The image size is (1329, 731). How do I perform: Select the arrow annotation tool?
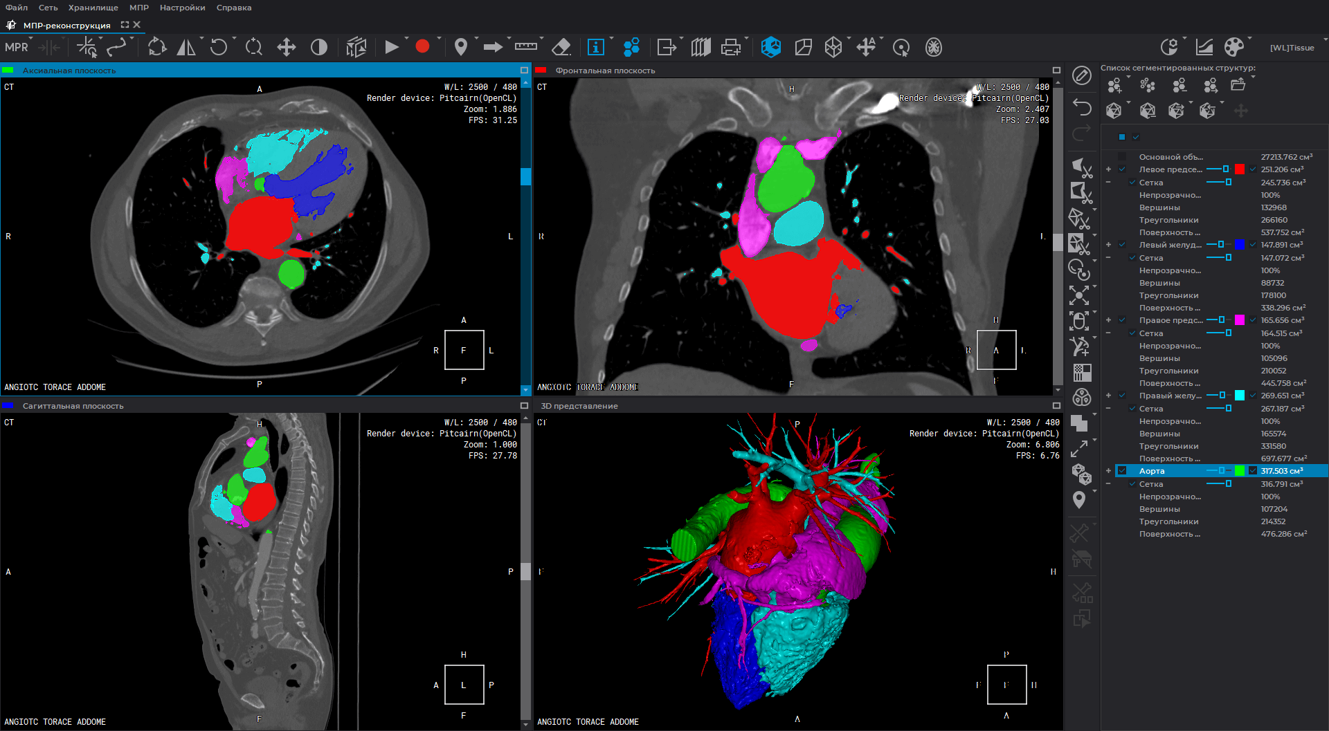tap(494, 47)
